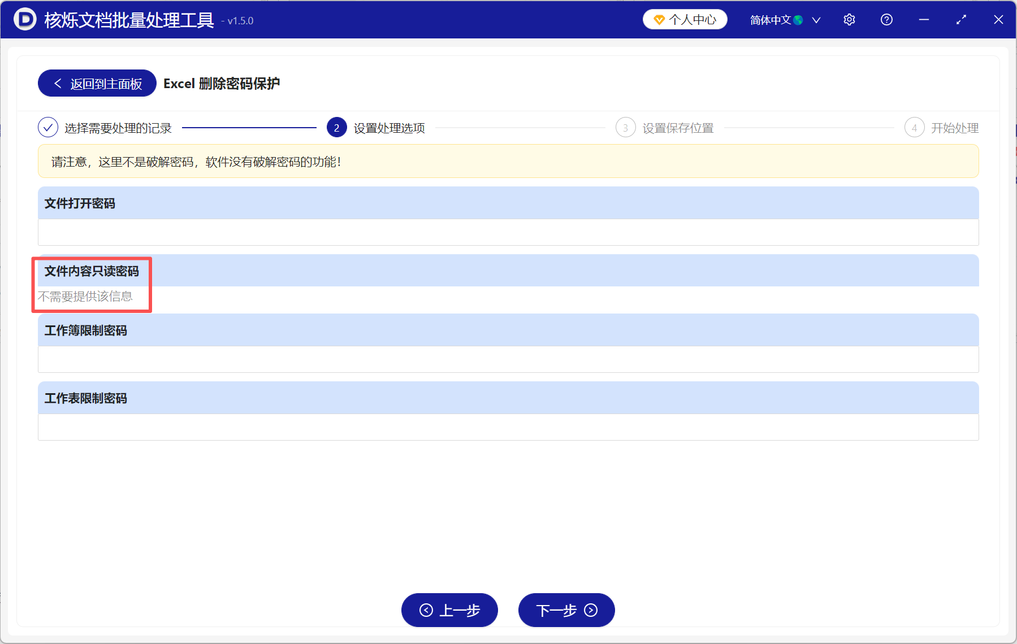Image resolution: width=1017 pixels, height=644 pixels.
Task: Expand the language selection dropdown
Action: pyautogui.click(x=816, y=20)
